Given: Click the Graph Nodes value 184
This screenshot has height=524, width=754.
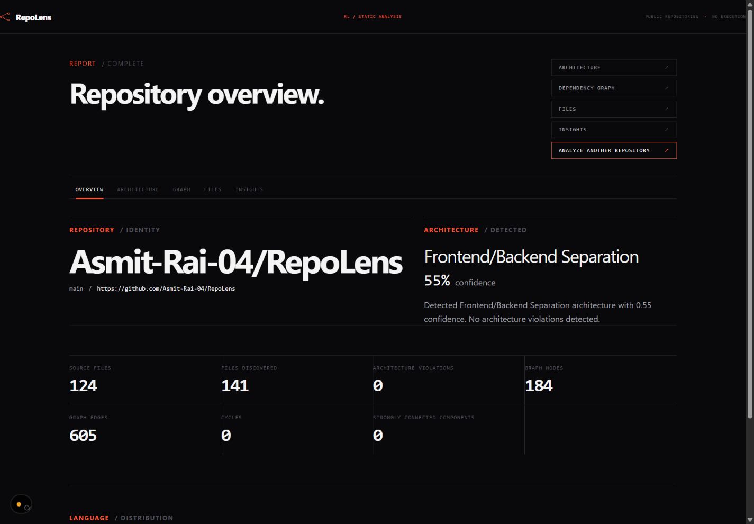Looking at the screenshot, I should tap(539, 385).
